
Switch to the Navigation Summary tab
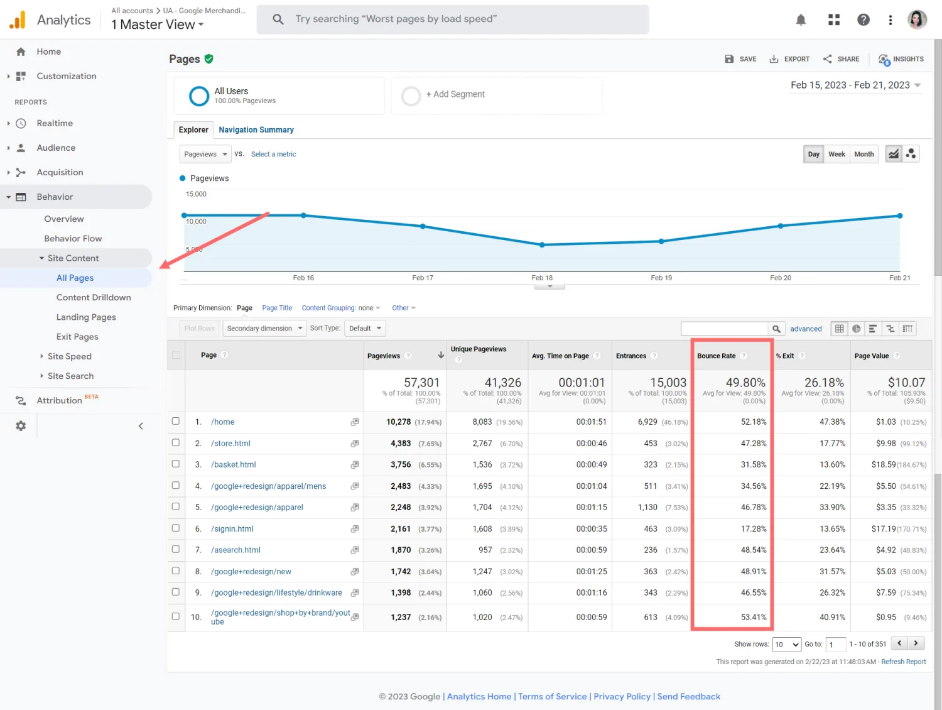pyautogui.click(x=256, y=130)
